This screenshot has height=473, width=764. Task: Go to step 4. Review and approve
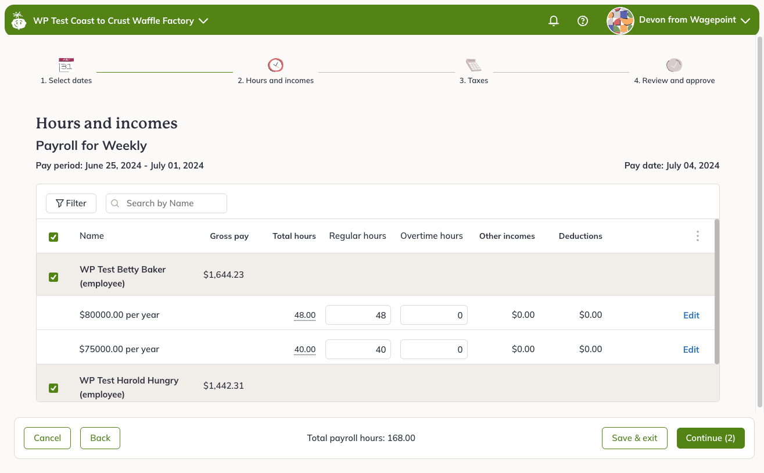coord(674,81)
